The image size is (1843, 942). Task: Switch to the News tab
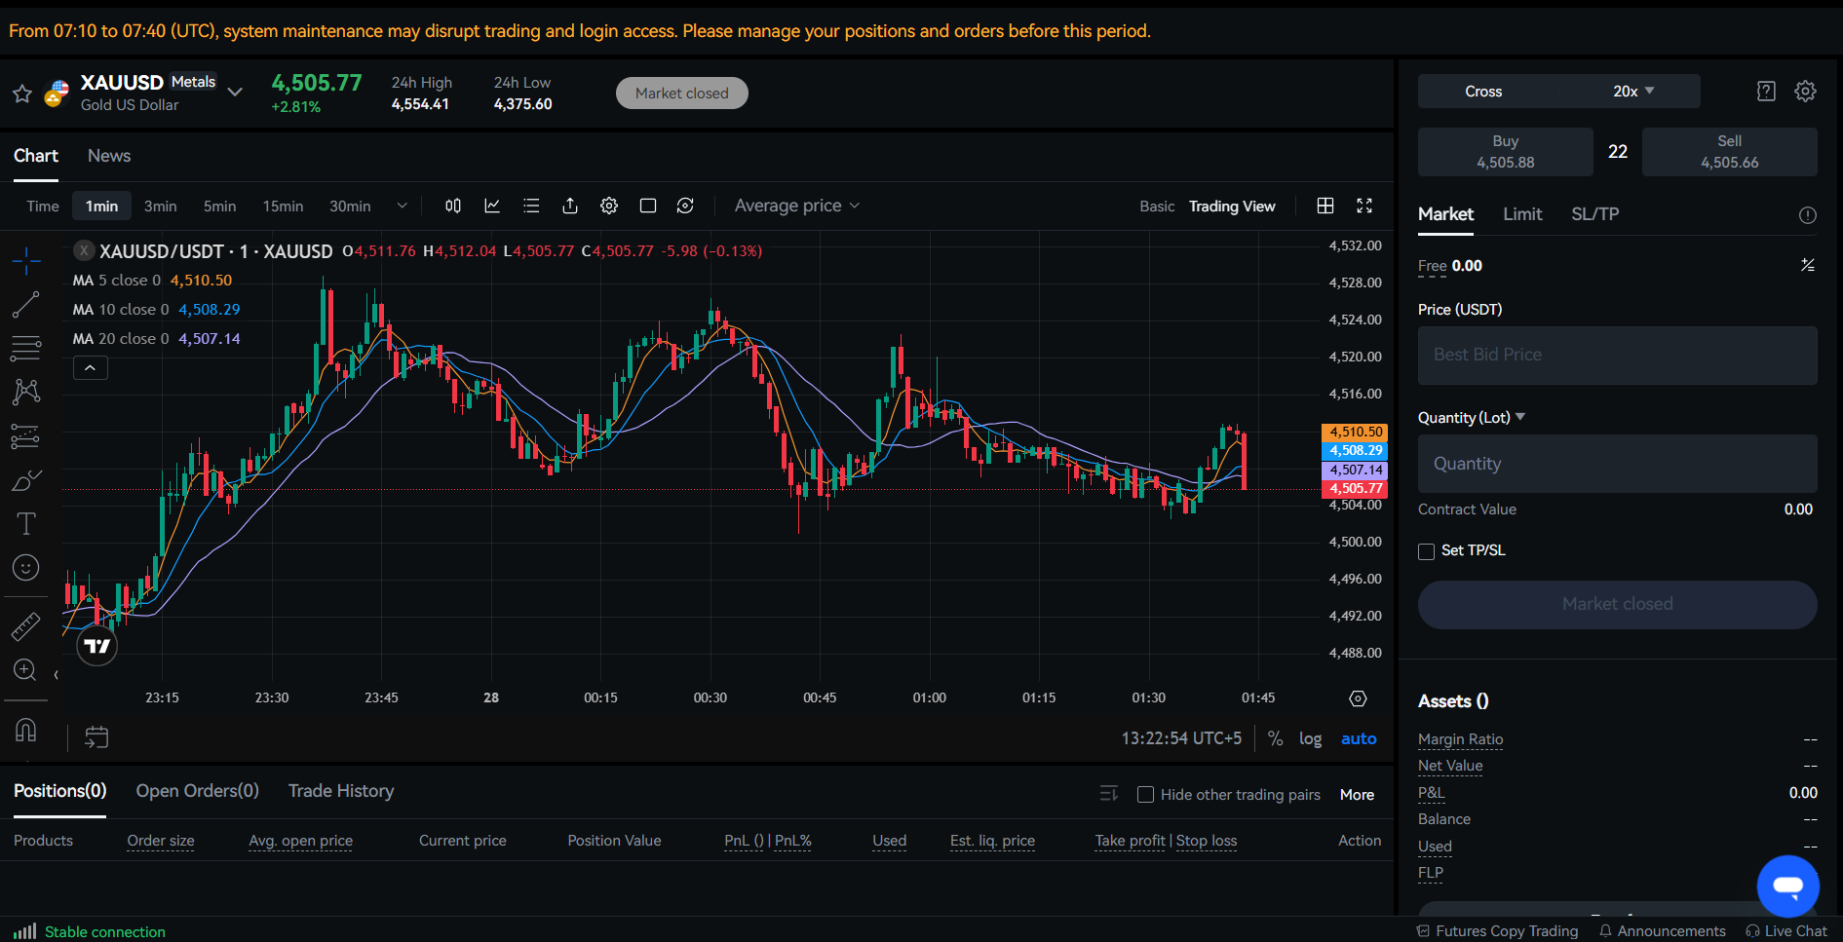tap(109, 156)
